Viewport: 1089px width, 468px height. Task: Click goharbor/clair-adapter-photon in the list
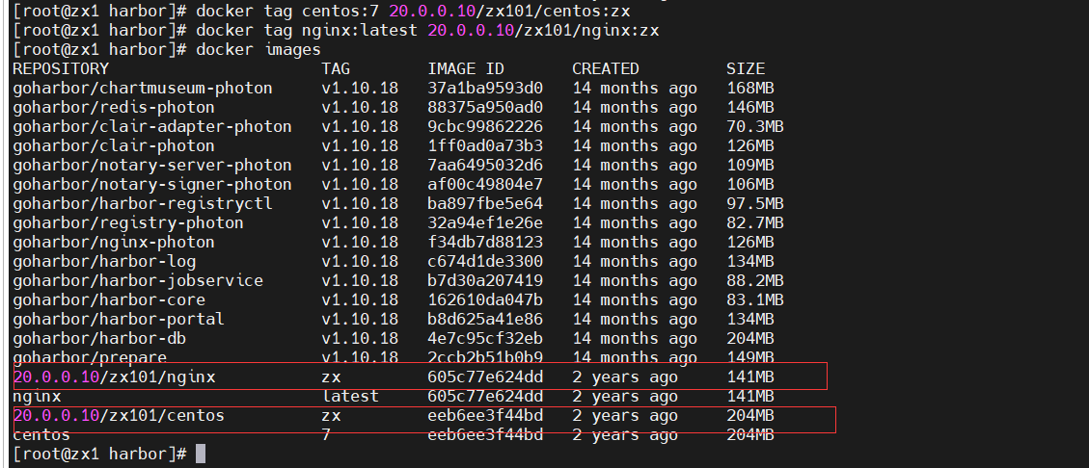point(152,127)
